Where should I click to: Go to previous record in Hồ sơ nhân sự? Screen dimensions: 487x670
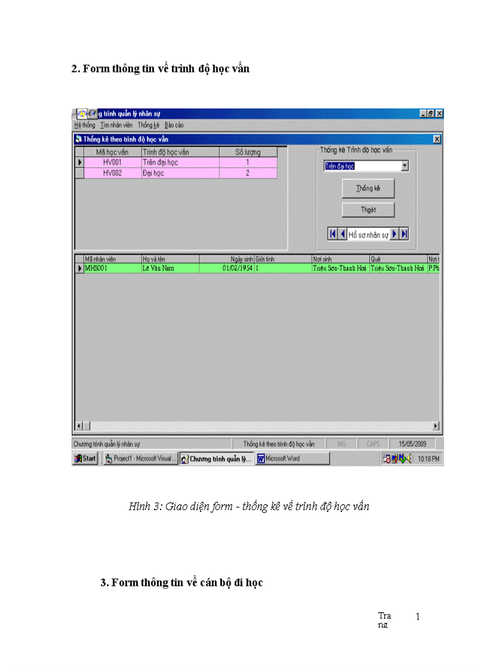[343, 234]
